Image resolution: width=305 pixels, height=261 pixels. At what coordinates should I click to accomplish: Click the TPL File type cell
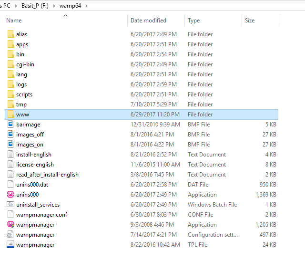198,245
